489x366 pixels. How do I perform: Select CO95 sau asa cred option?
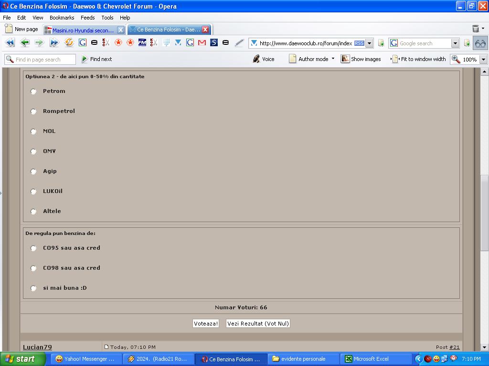click(33, 248)
